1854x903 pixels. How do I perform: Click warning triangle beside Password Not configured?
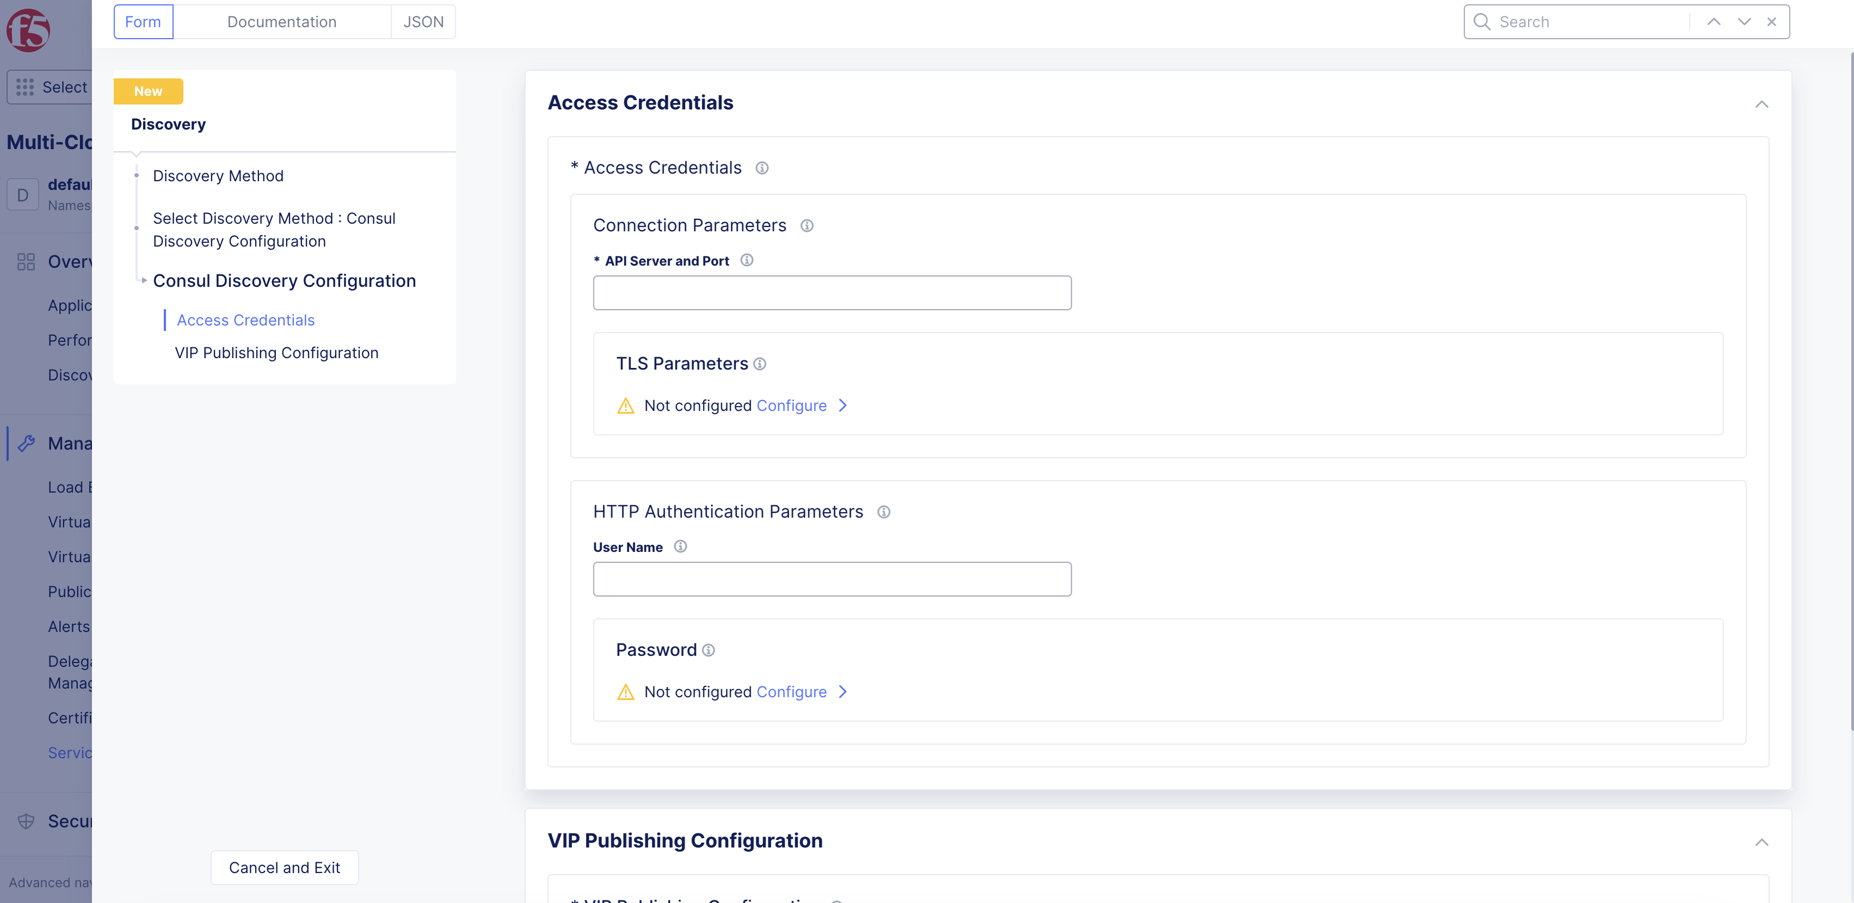click(x=625, y=691)
